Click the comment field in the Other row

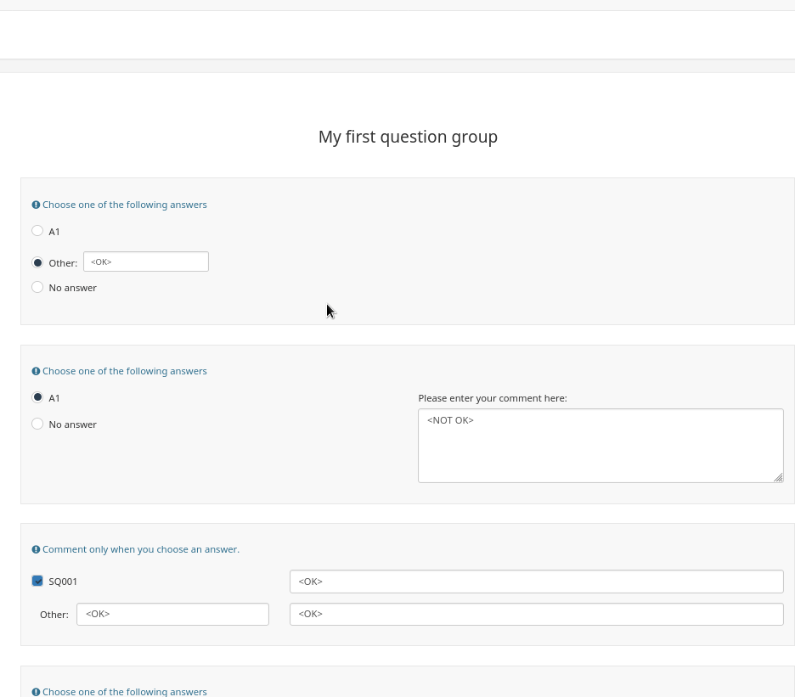pos(536,614)
